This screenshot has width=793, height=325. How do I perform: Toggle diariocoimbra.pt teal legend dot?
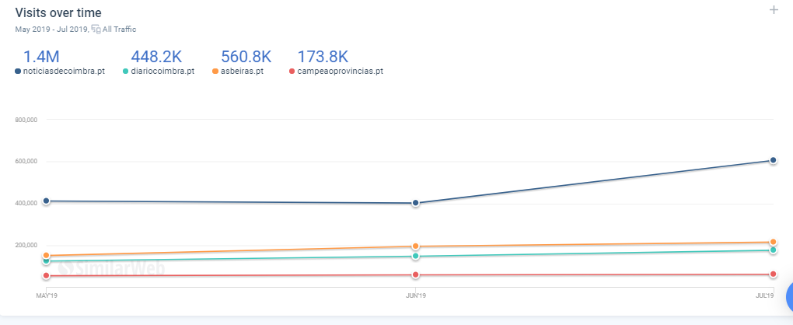point(126,72)
